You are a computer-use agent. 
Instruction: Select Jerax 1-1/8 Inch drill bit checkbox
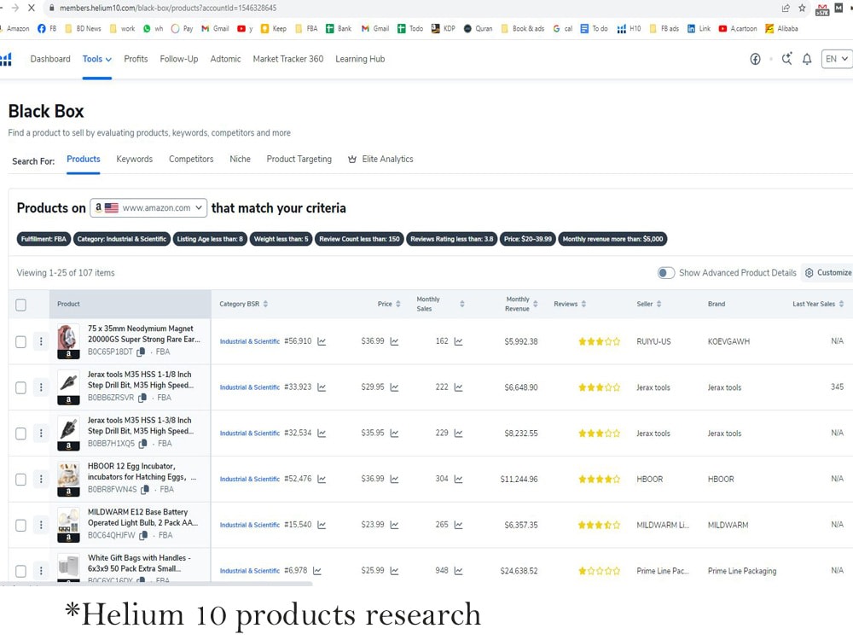[20, 387]
